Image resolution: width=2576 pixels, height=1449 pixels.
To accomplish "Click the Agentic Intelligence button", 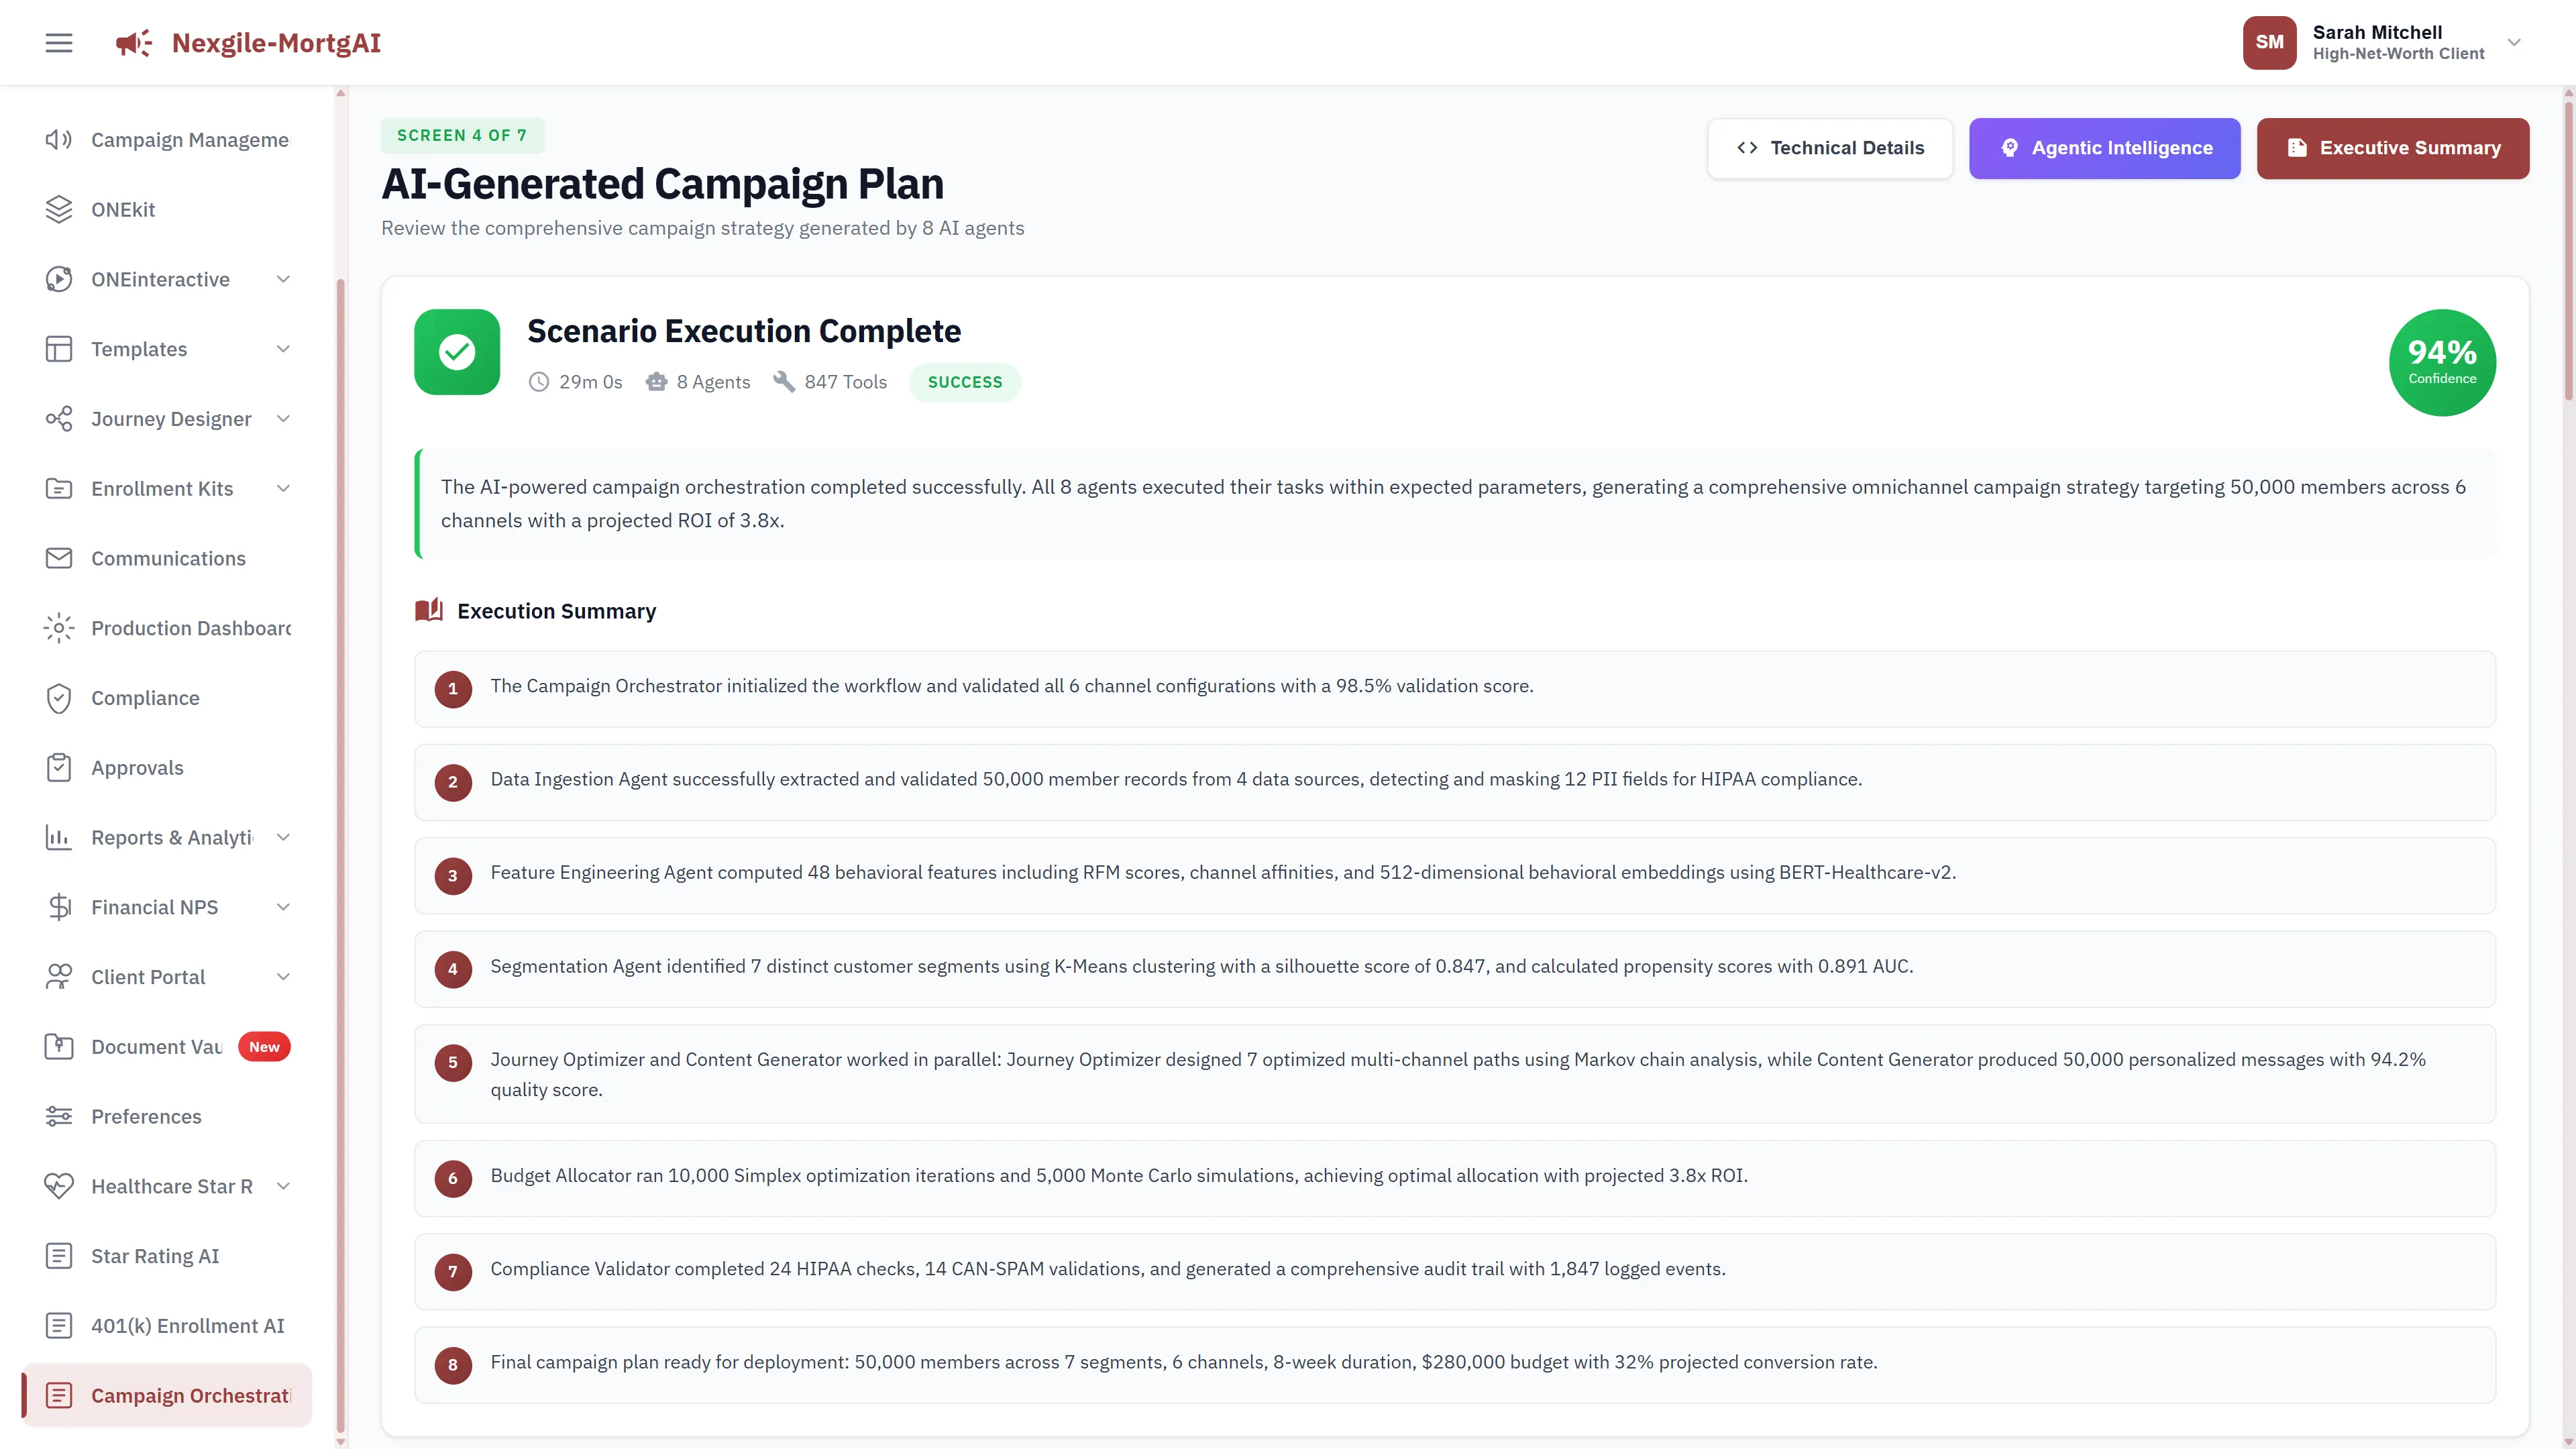I will (2104, 148).
